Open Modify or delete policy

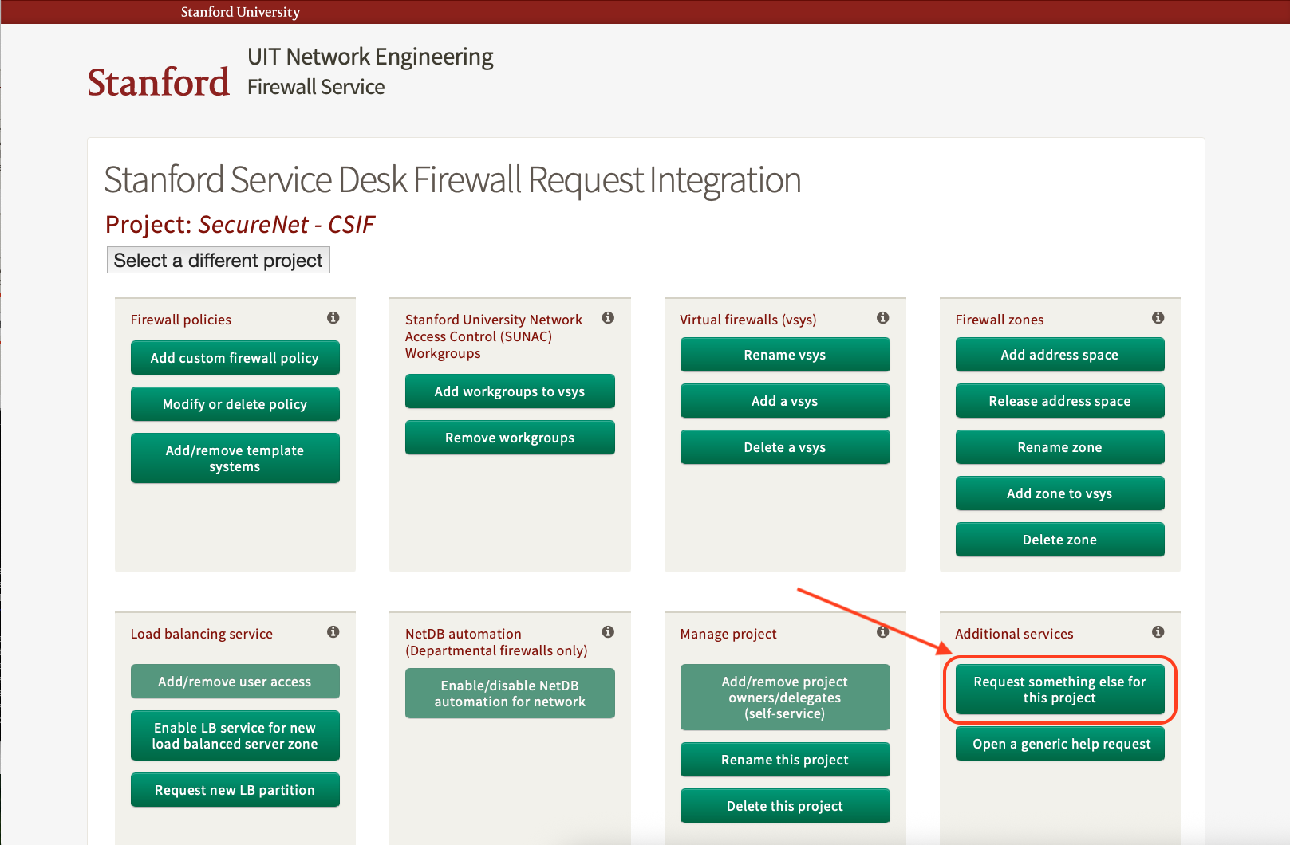coord(235,404)
